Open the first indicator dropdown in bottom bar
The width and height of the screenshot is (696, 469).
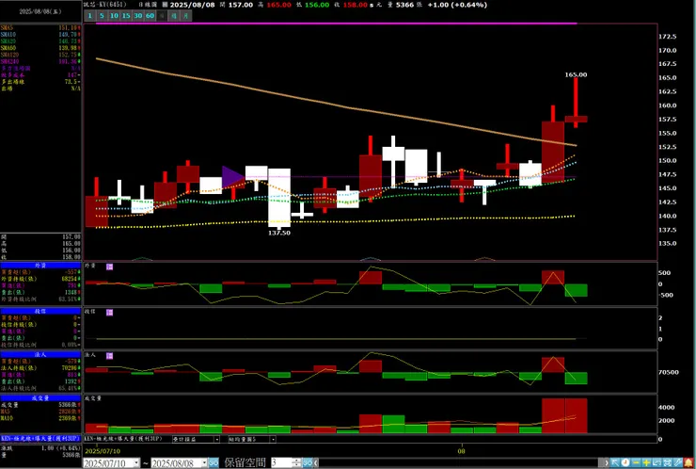pyautogui.click(x=196, y=439)
